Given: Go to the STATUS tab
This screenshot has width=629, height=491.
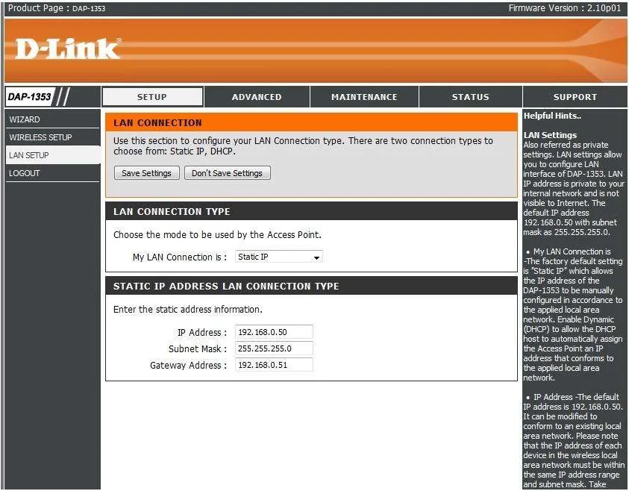Looking at the screenshot, I should coord(471,97).
